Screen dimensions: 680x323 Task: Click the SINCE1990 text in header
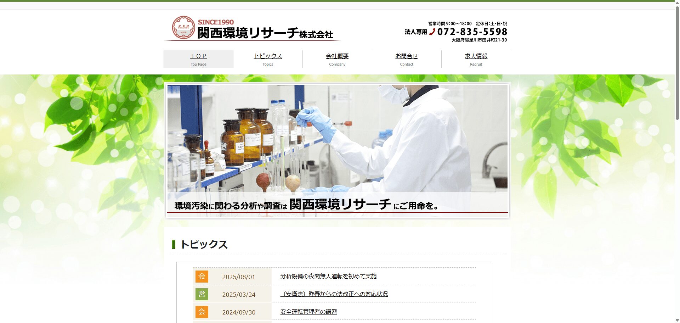(x=216, y=22)
